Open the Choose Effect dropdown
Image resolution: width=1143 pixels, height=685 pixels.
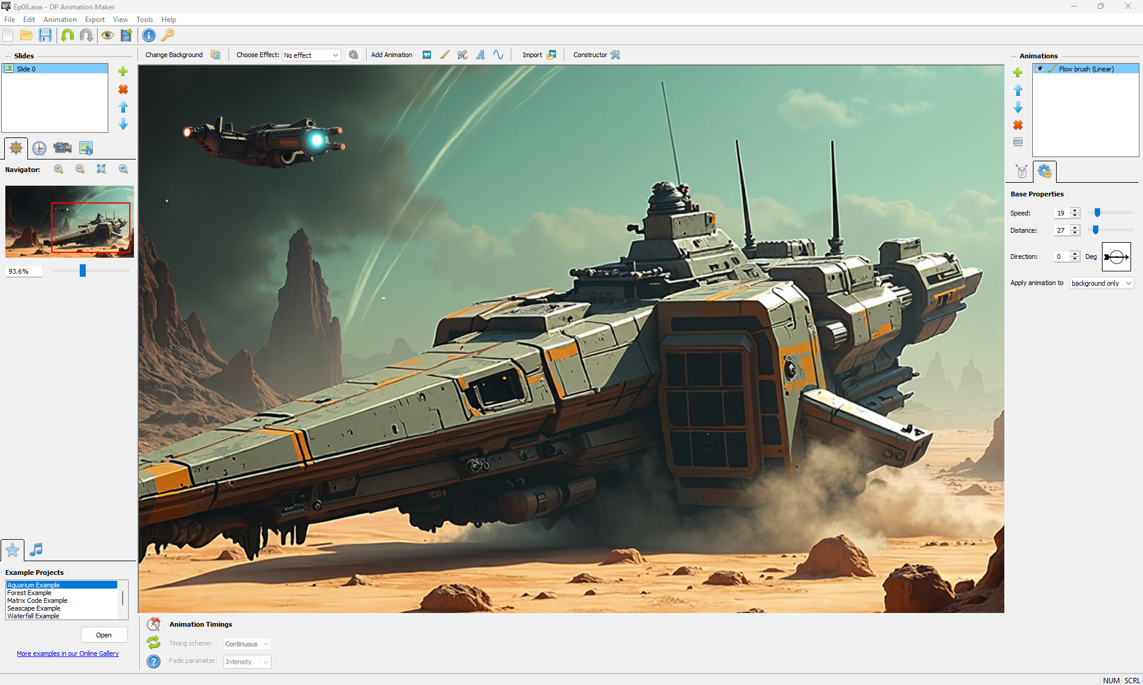click(311, 55)
